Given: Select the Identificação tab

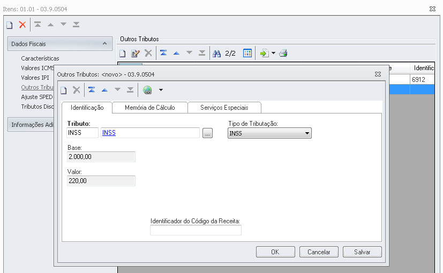Looking at the screenshot, I should (87, 108).
